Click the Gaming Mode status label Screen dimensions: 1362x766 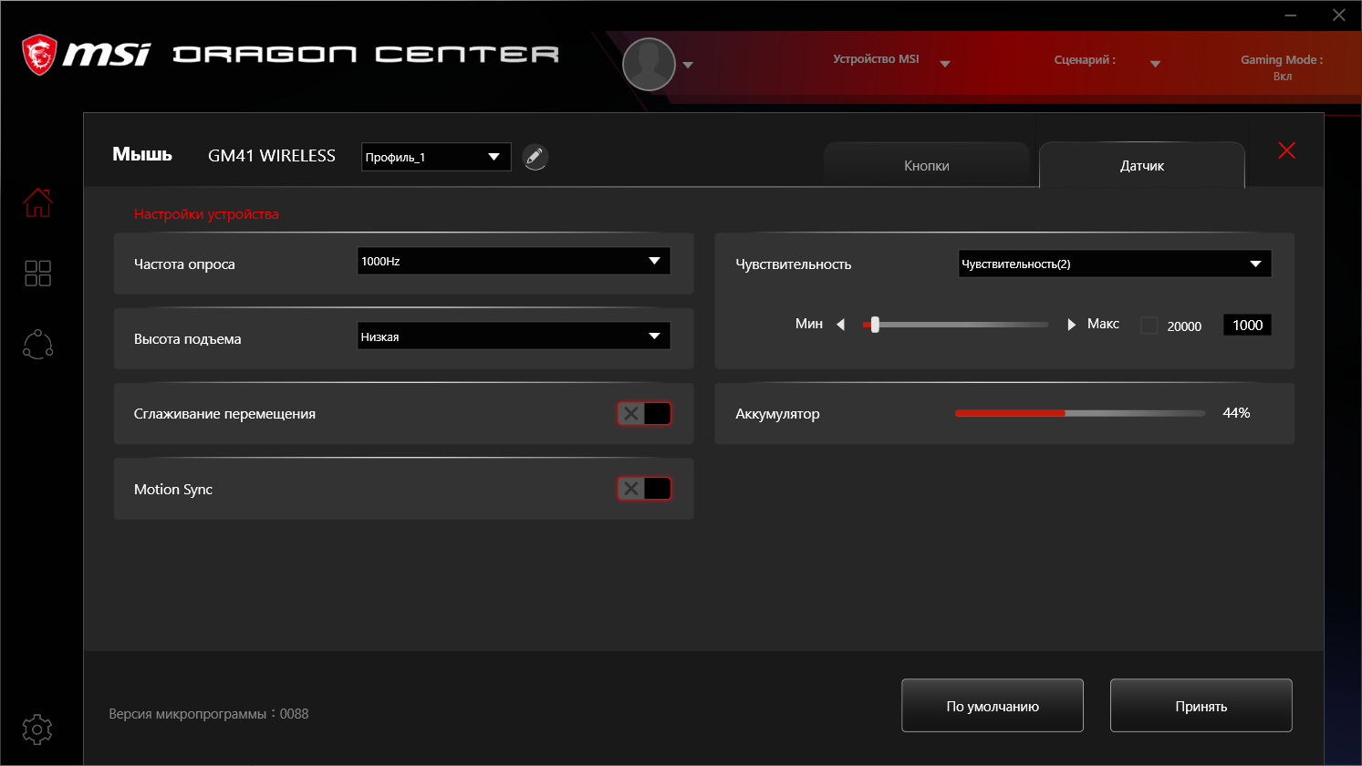1282,67
